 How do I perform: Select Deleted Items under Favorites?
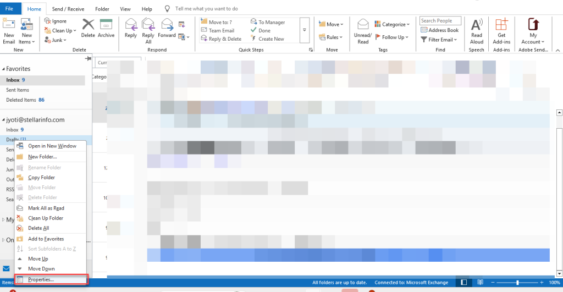tap(25, 100)
